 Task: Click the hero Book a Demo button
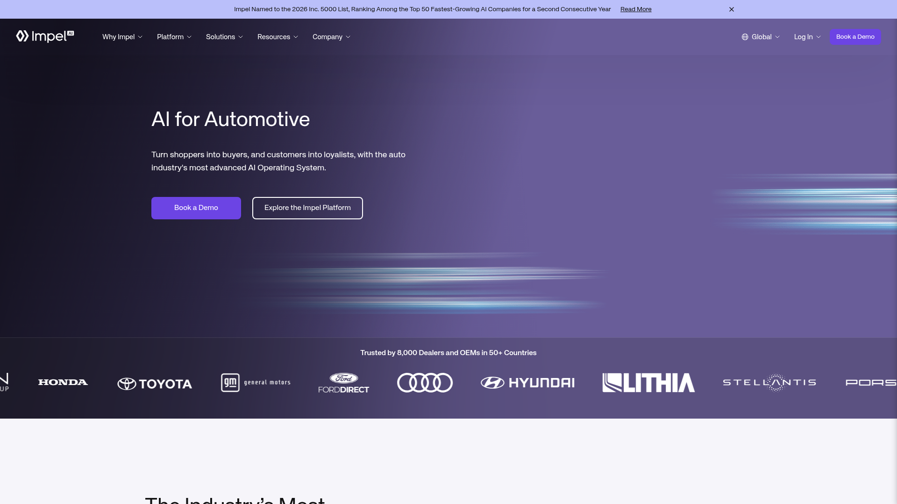point(196,208)
